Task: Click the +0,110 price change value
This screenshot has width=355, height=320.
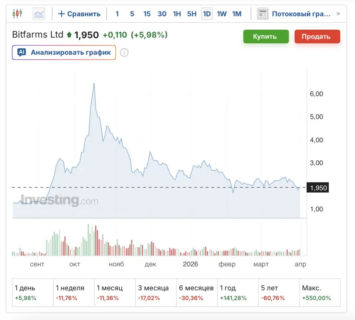Action: (x=115, y=35)
